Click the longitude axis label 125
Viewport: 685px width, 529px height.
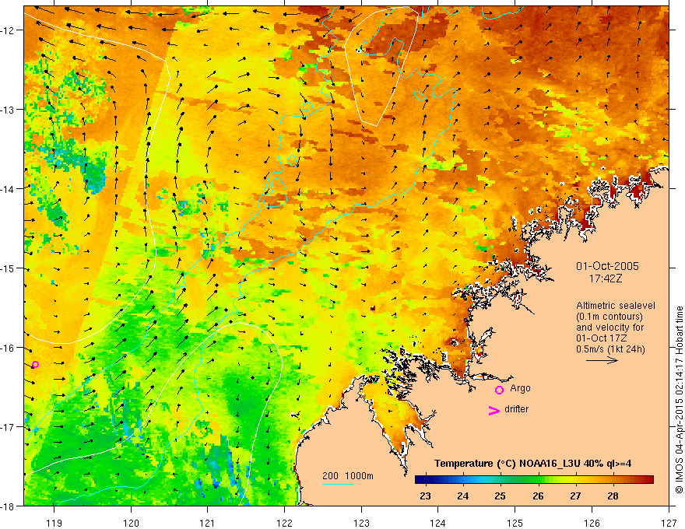[515, 523]
